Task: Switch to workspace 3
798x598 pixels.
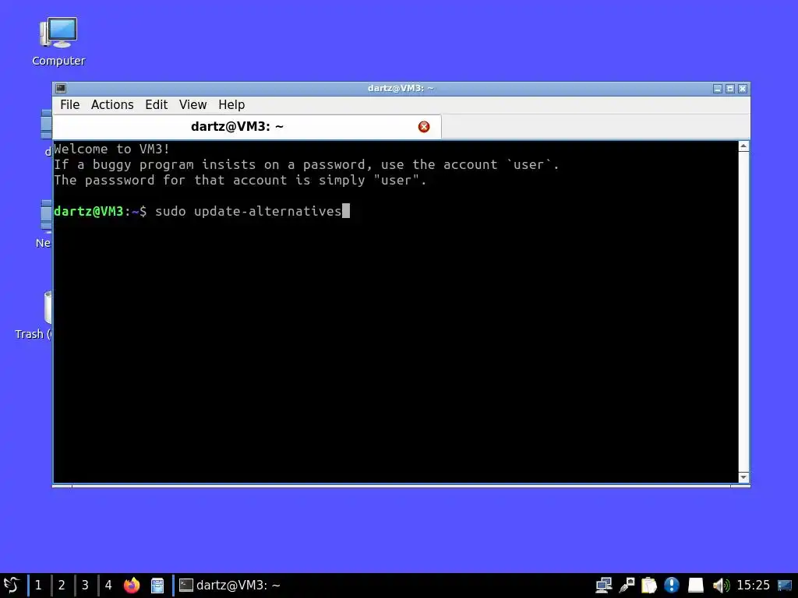Action: (x=85, y=586)
